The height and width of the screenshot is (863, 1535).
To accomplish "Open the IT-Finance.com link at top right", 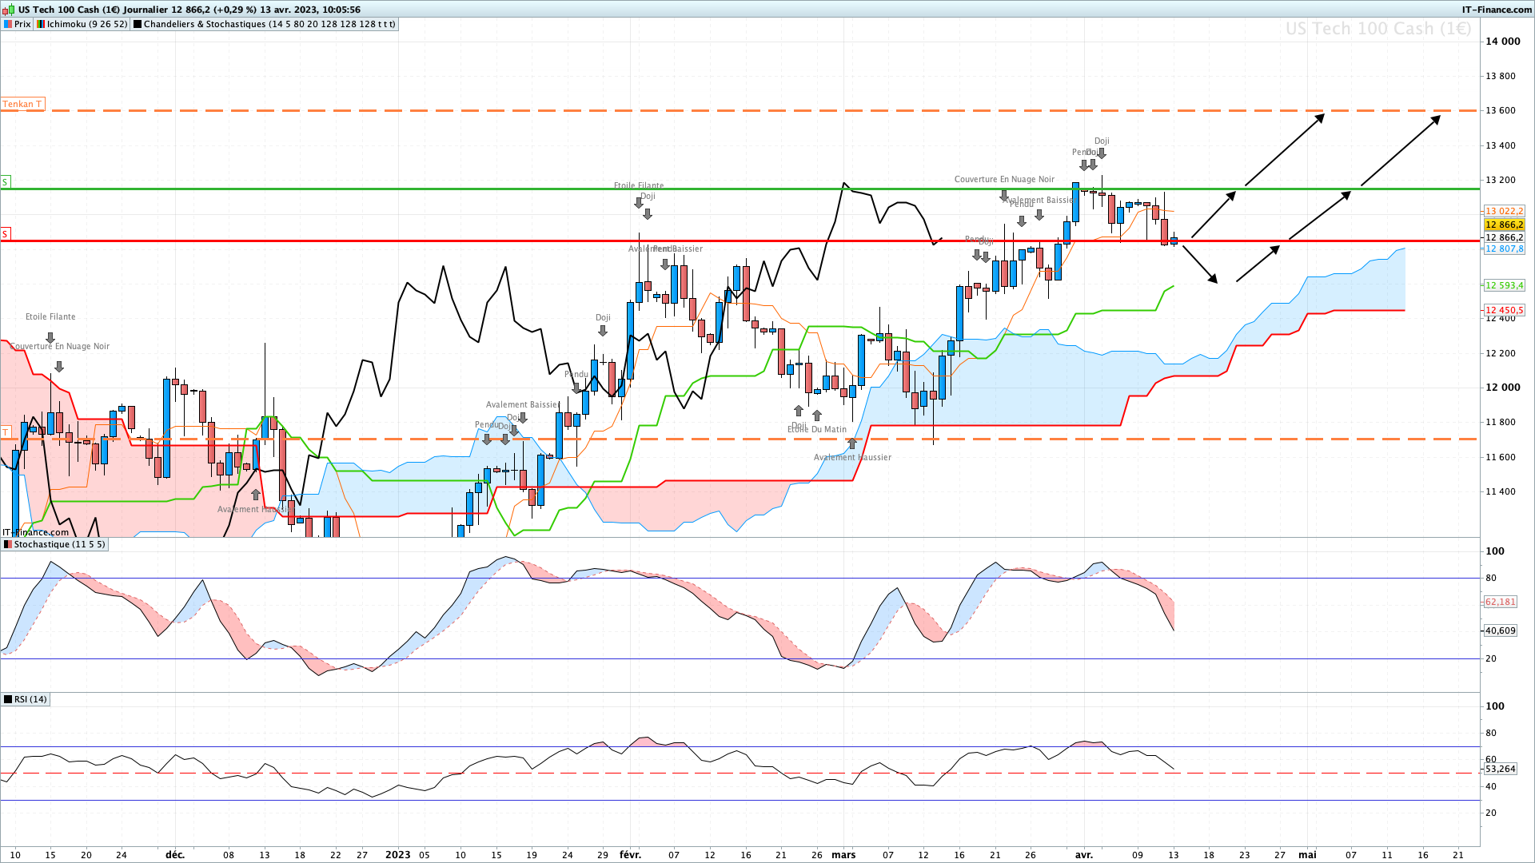I will [1497, 10].
